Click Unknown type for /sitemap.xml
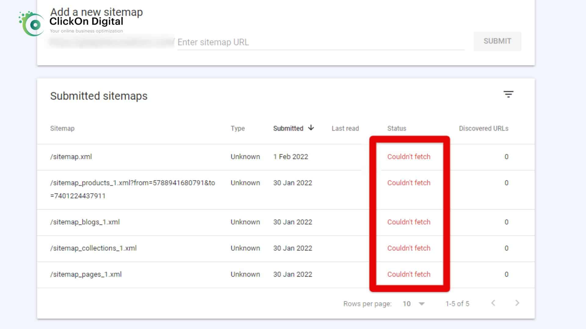 coord(245,157)
